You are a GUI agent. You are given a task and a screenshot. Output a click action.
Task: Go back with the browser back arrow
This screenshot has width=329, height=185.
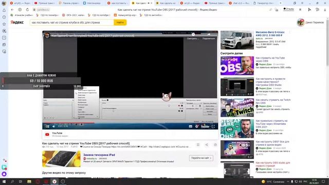click(12, 10)
